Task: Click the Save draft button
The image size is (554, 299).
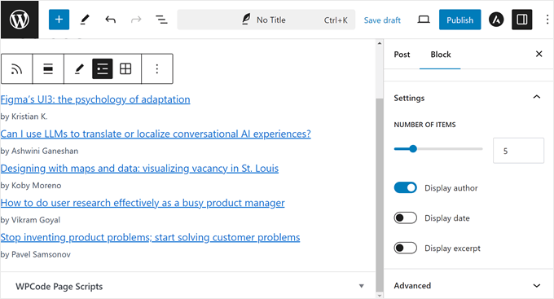Action: click(382, 20)
